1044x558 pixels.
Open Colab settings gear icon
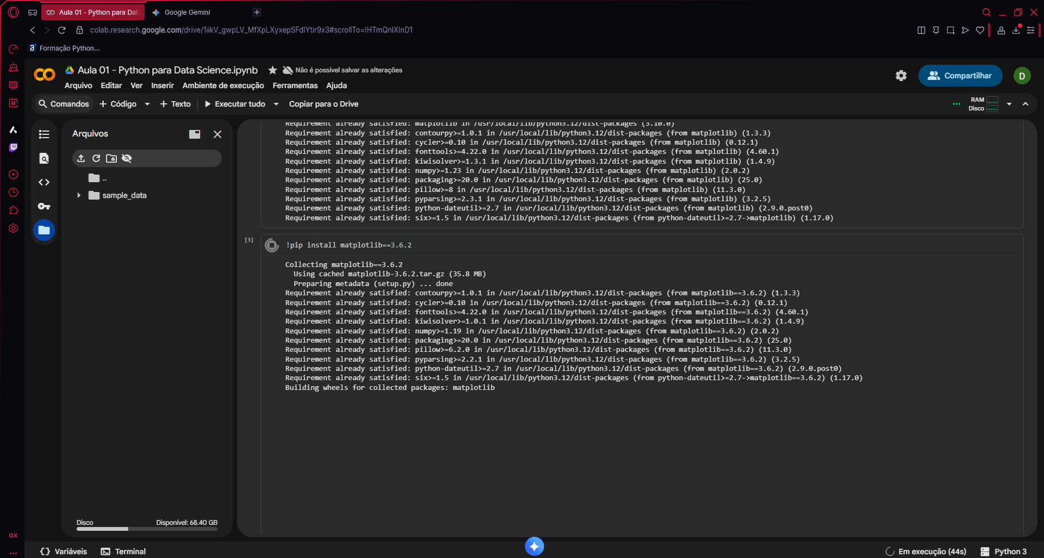pyautogui.click(x=901, y=76)
